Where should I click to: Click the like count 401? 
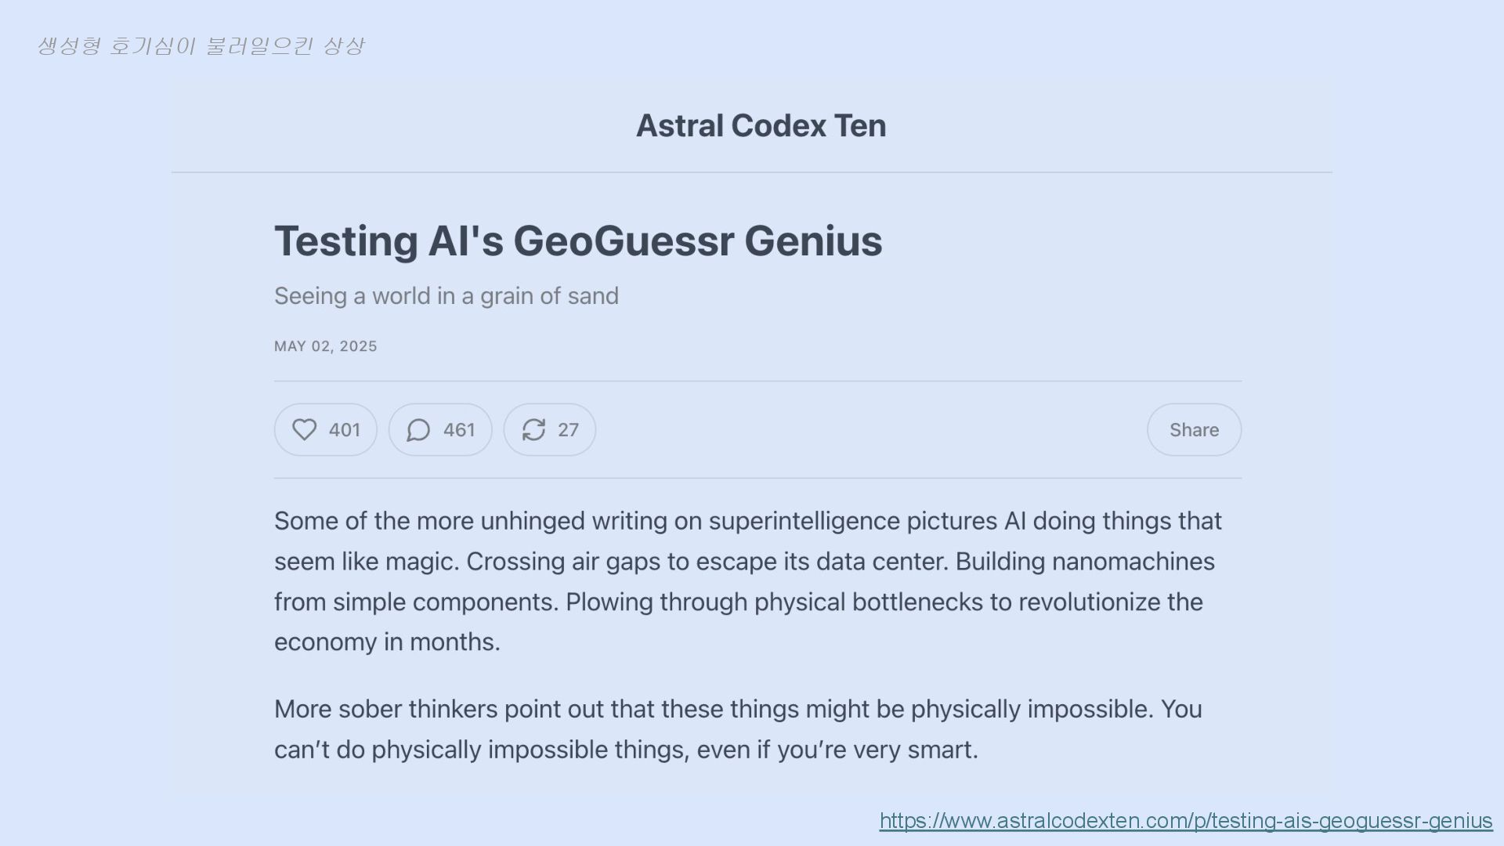(x=345, y=429)
